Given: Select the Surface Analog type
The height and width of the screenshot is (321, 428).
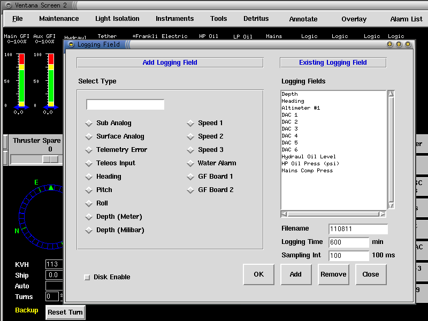Looking at the screenshot, I should 89,137.
